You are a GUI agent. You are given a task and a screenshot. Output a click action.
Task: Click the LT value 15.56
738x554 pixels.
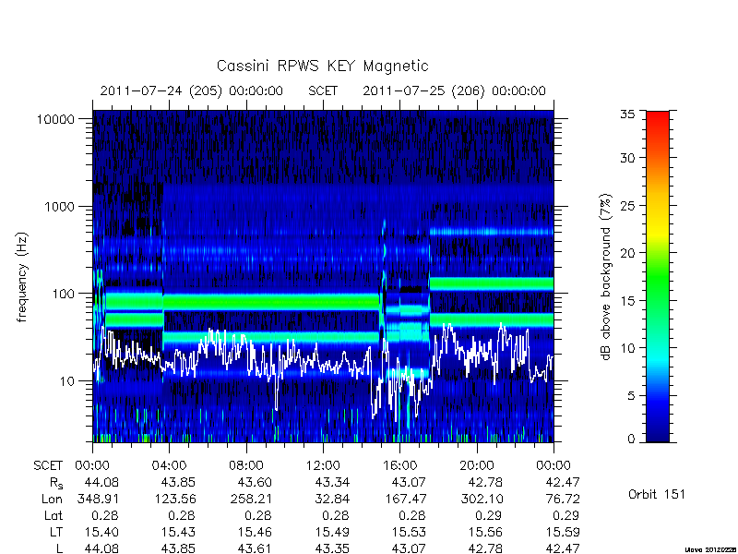[486, 532]
